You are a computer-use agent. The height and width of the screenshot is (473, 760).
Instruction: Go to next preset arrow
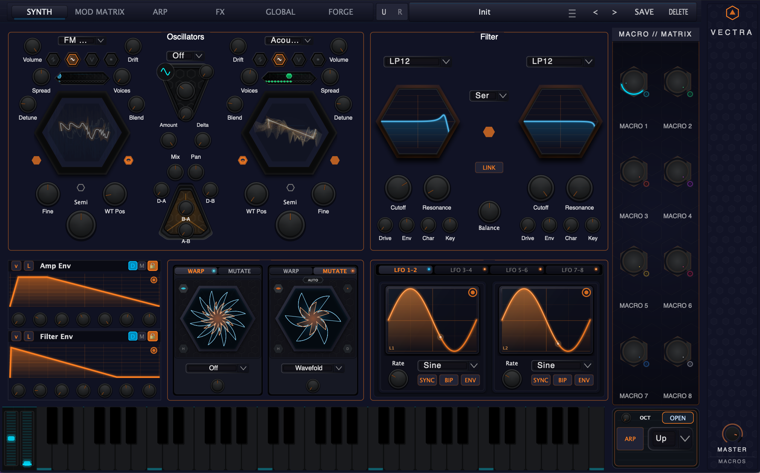[614, 12]
